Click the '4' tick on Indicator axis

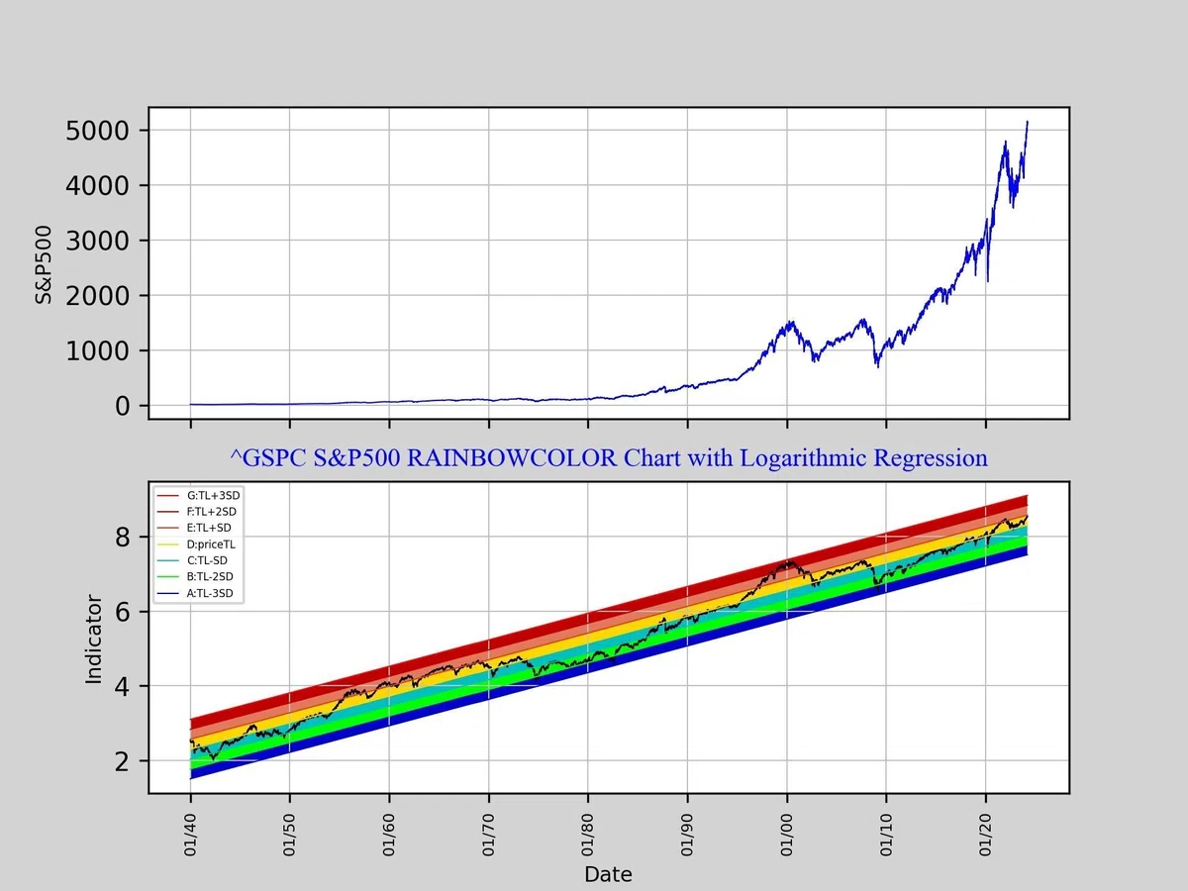pyautogui.click(x=124, y=686)
